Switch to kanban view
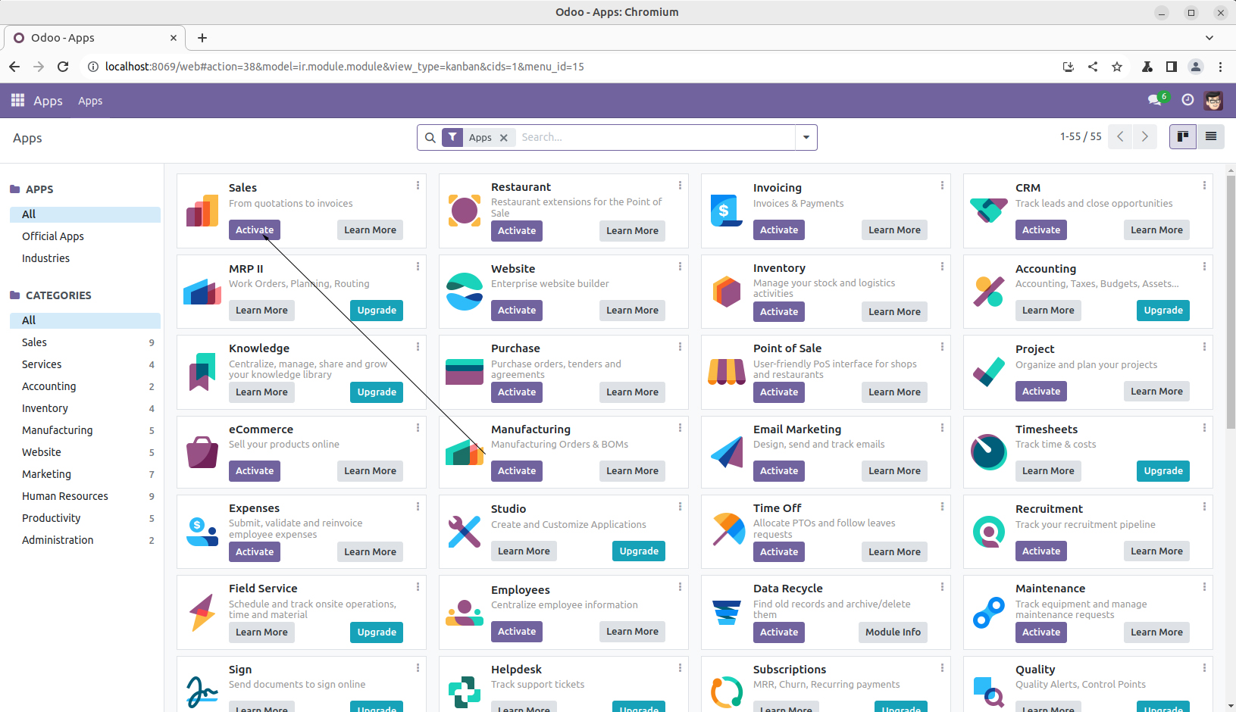Viewport: 1236px width, 712px height. (x=1182, y=136)
